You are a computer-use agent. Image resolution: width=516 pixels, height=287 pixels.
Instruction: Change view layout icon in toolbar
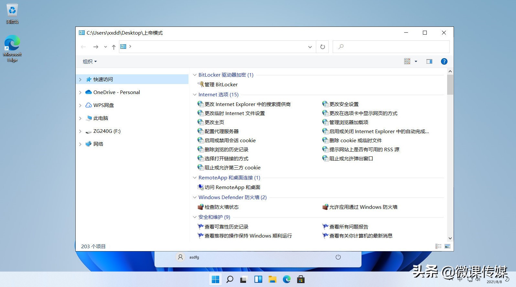pos(407,61)
